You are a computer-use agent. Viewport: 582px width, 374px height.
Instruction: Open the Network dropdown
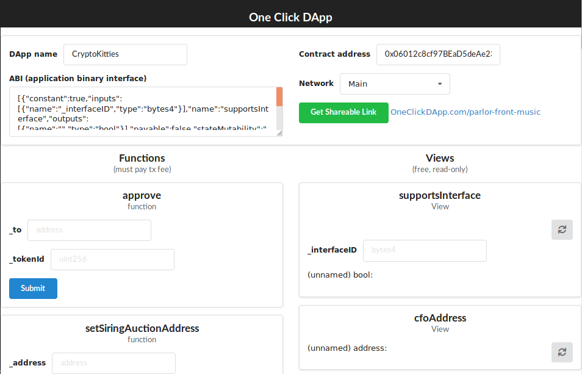click(395, 84)
